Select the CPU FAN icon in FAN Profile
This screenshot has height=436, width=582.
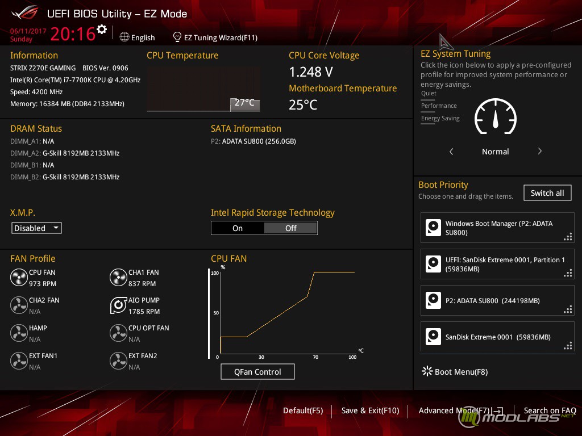tap(19, 278)
